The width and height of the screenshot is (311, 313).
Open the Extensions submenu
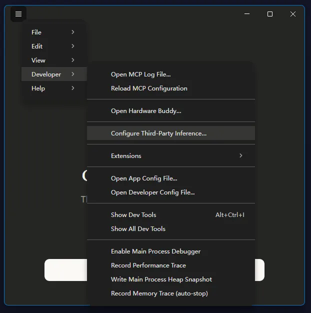[171, 155]
